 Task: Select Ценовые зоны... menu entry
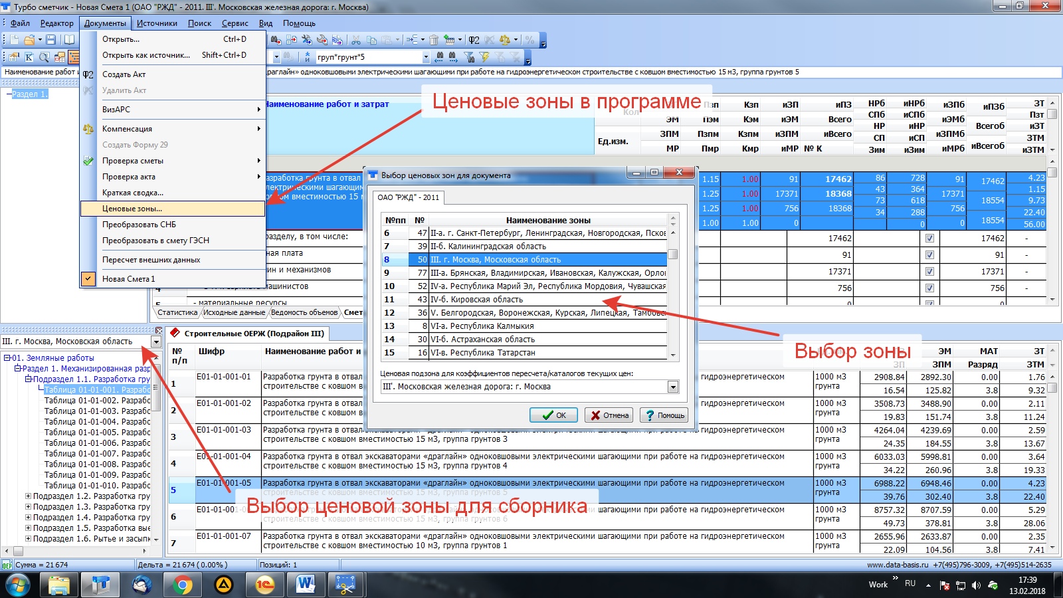click(173, 209)
